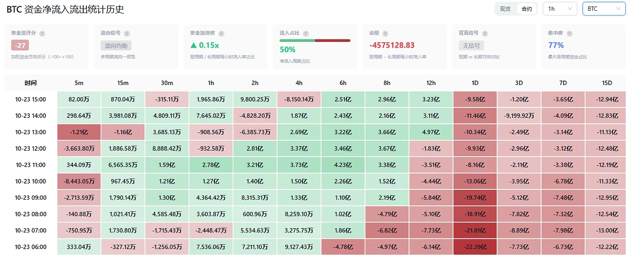Open the BTC coin selector dropdown

click(x=604, y=9)
